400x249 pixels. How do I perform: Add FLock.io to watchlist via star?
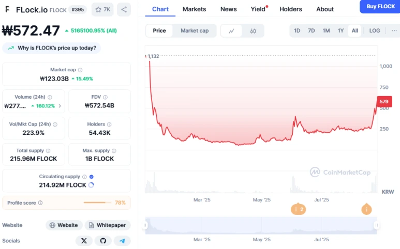point(102,9)
